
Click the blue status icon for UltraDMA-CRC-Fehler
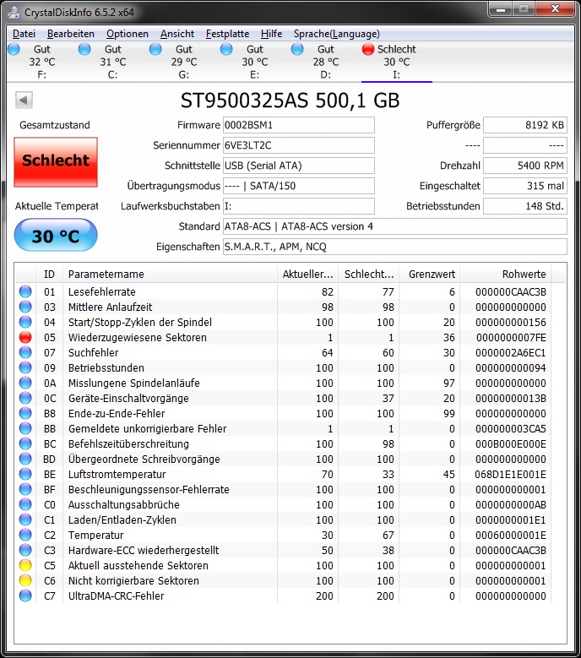tap(25, 595)
